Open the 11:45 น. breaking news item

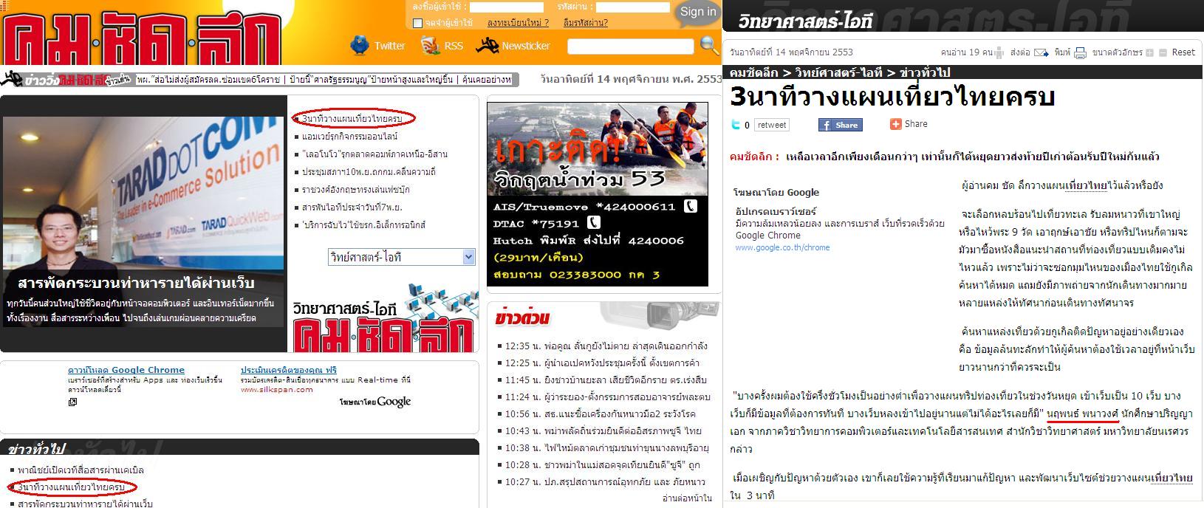606,380
